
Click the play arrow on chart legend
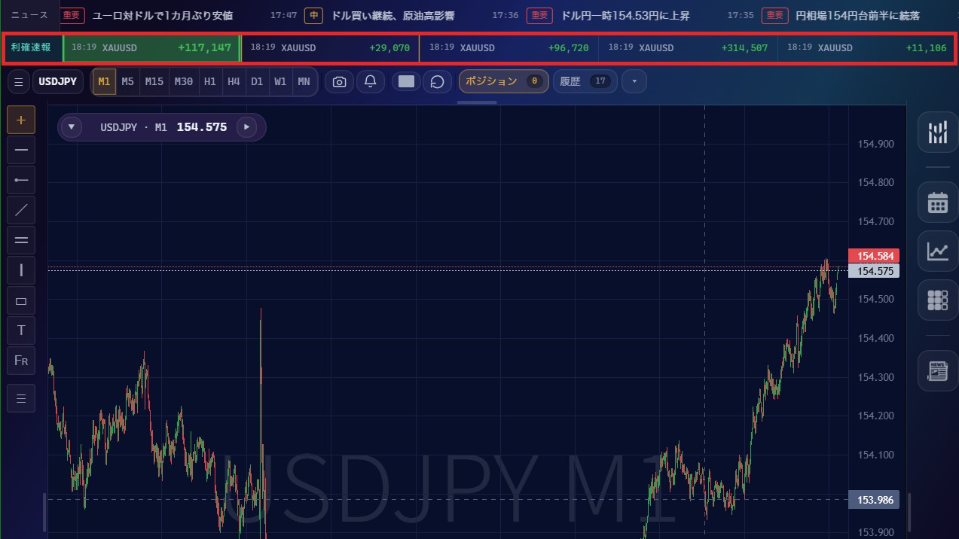click(x=246, y=127)
